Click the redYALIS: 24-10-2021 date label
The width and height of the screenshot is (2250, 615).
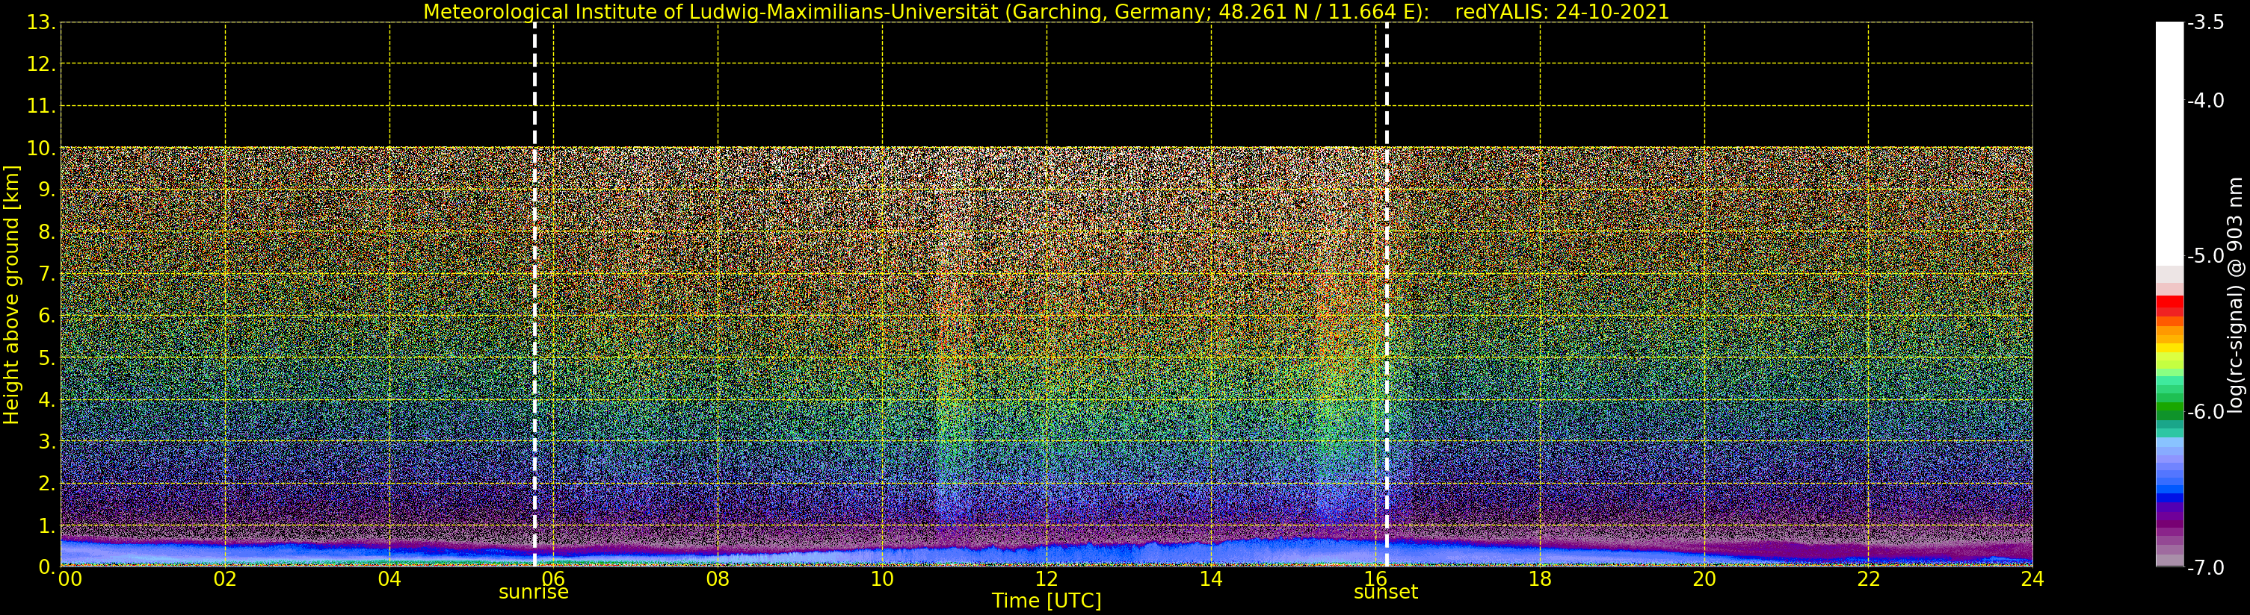[x=1562, y=12]
